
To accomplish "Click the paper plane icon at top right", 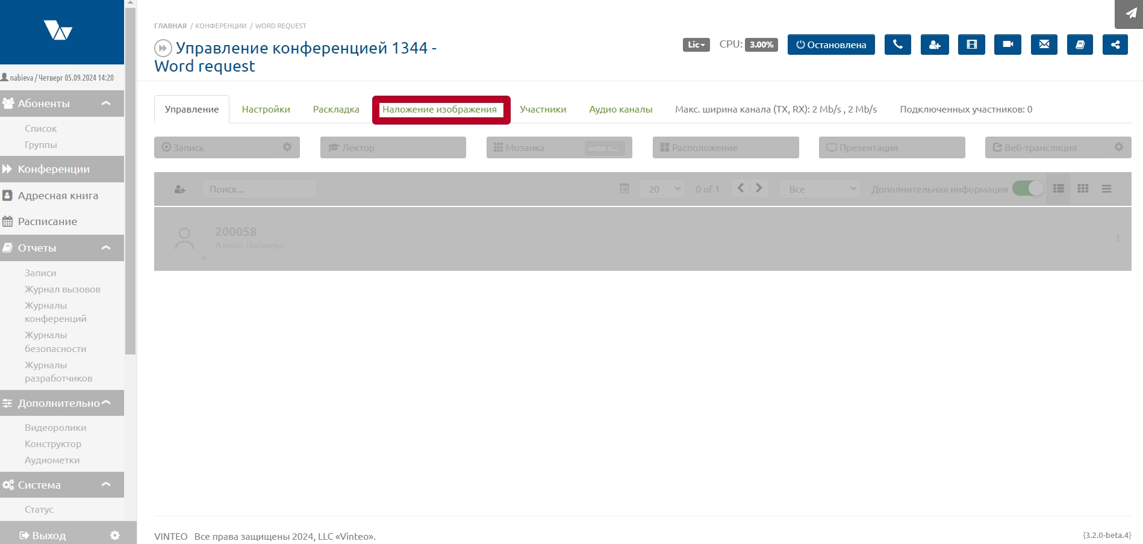I will (1130, 13).
